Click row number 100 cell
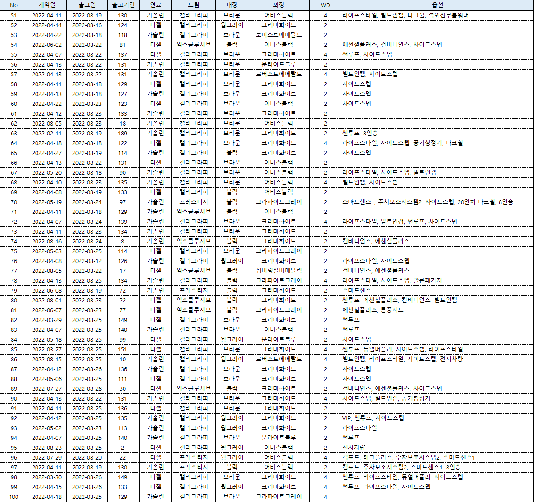The image size is (534, 502). (14, 497)
